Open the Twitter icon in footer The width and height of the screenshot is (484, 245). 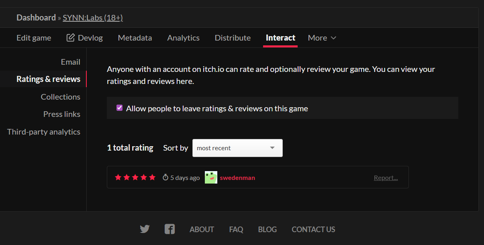(145, 229)
